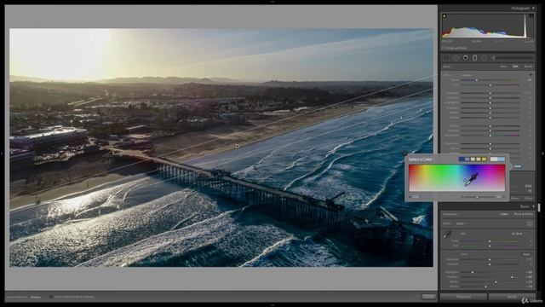545x307 pixels.
Task: Select the Red Eye Correction tool
Action: coord(466,58)
